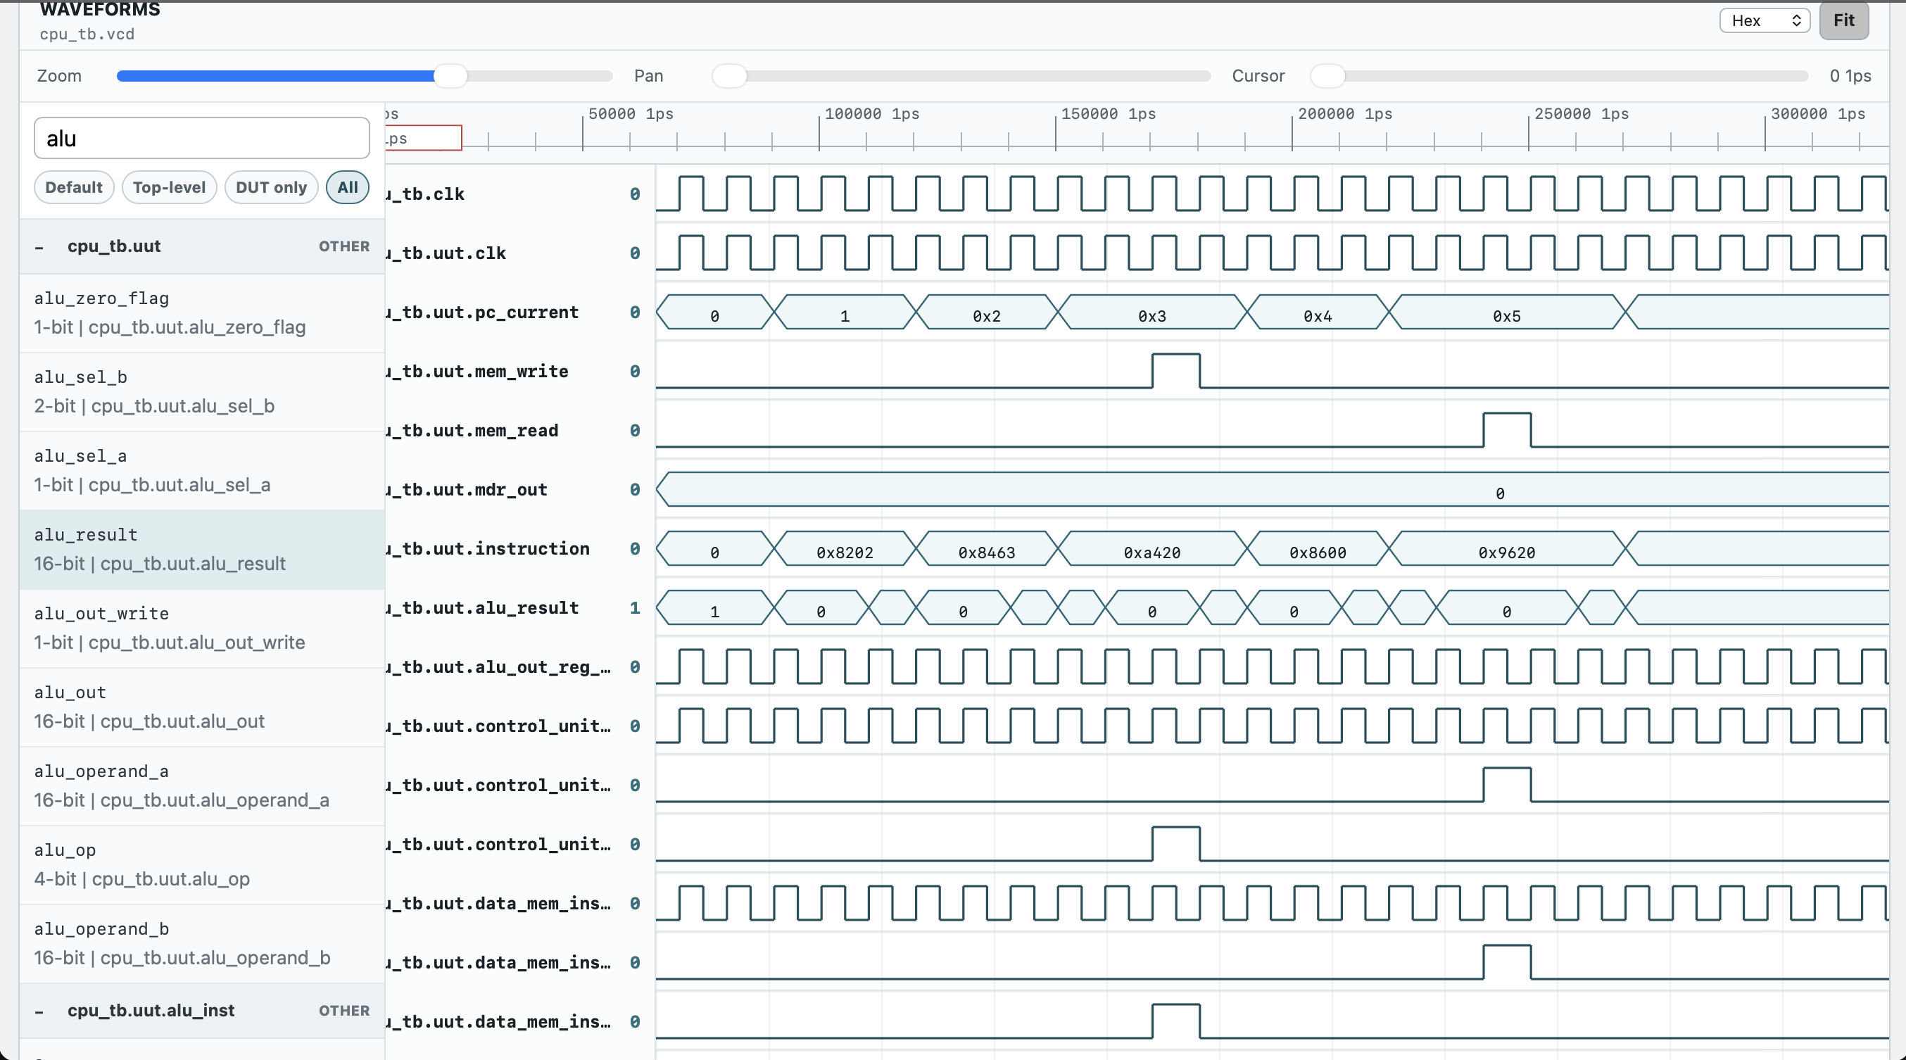This screenshot has width=1906, height=1060.
Task: Toggle the highlighted alu_result list entry
Action: click(202, 550)
